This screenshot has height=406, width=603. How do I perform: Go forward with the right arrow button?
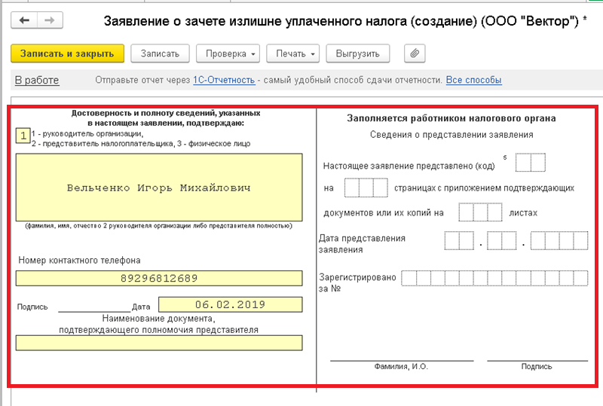(50, 20)
